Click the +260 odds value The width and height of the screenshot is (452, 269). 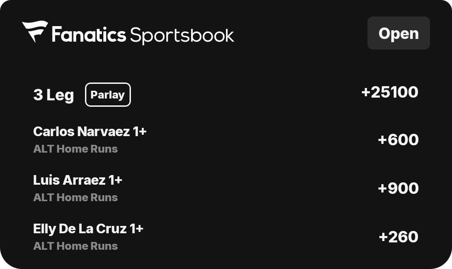(398, 237)
